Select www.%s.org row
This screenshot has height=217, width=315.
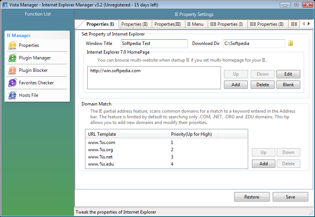click(x=166, y=150)
